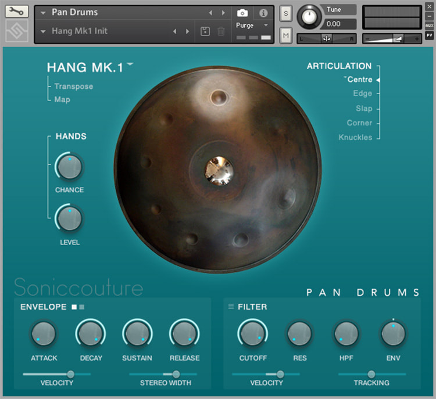Viewport: 436px width, 399px height.
Task: Select the Slap articulation
Action: tap(364, 108)
